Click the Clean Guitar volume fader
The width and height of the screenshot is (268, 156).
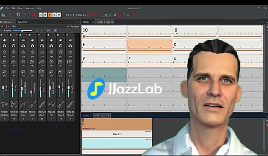pos(31,88)
